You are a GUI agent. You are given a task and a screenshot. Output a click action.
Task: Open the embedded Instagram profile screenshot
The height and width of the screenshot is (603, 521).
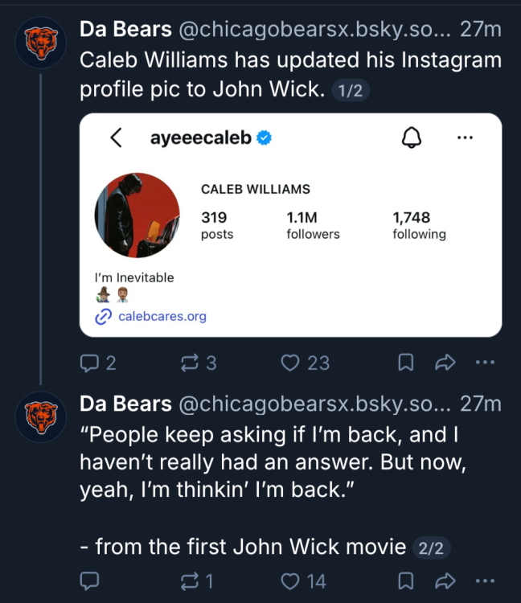point(290,225)
